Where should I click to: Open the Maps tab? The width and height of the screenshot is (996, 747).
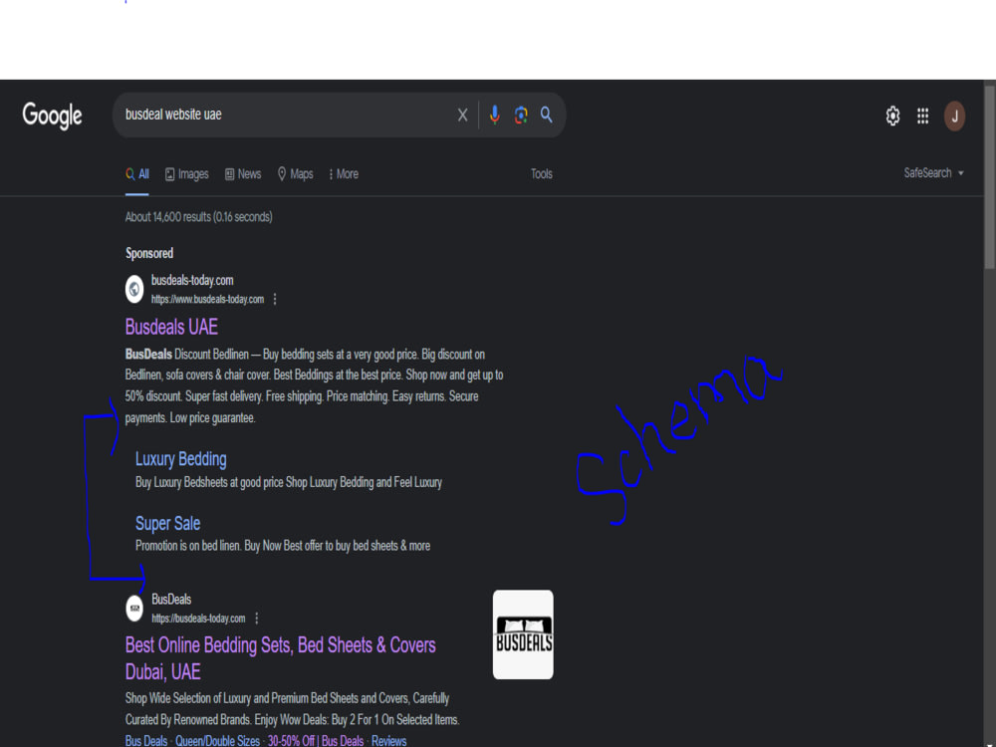click(296, 174)
